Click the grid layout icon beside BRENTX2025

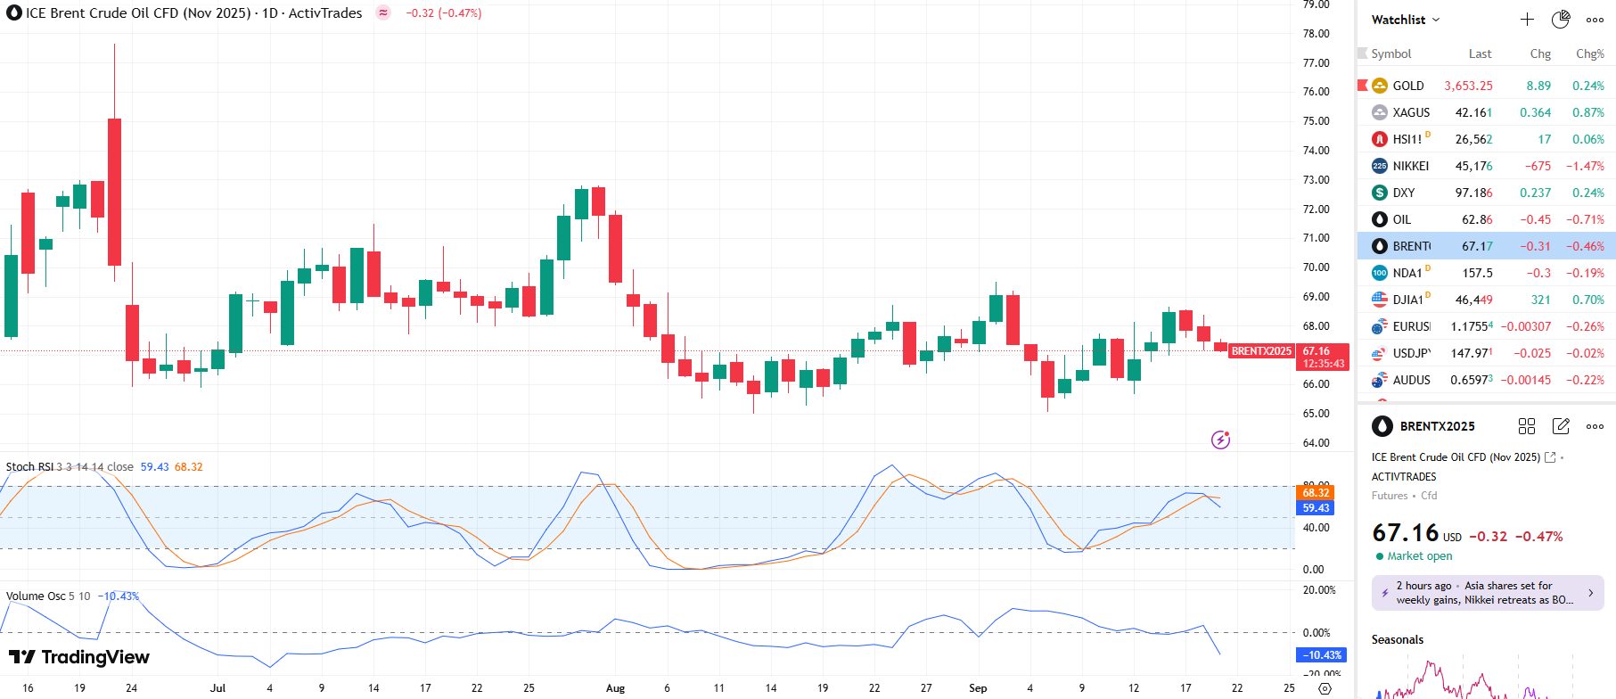click(x=1527, y=426)
